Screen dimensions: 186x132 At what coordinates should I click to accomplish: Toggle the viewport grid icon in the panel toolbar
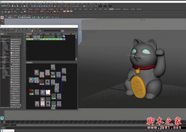tap(19, 17)
